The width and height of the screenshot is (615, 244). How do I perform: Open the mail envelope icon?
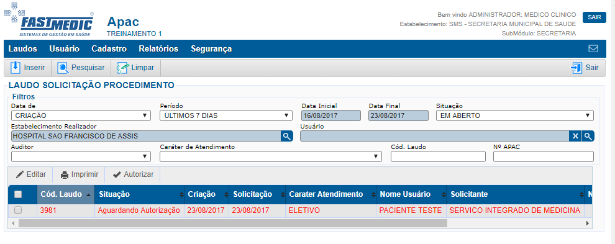click(593, 48)
